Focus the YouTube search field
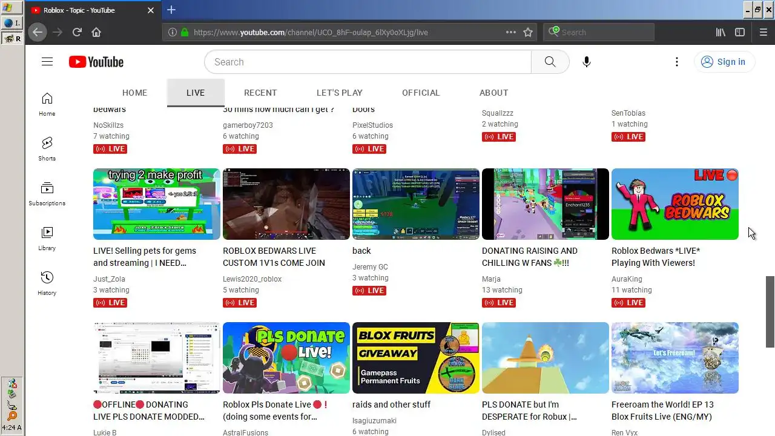This screenshot has width=775, height=436. click(368, 62)
